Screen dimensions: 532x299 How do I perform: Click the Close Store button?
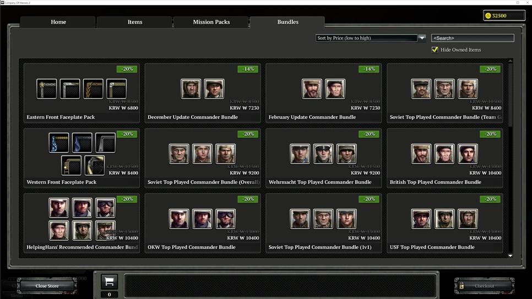click(47, 286)
